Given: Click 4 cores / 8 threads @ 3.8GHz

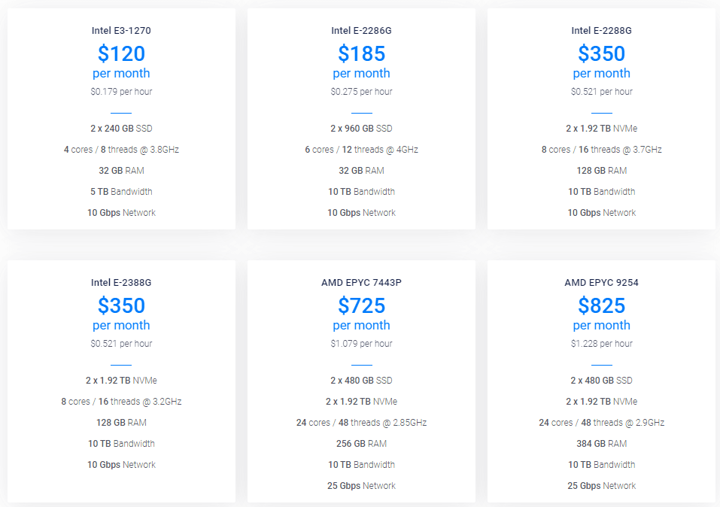Looking at the screenshot, I should click(121, 149).
